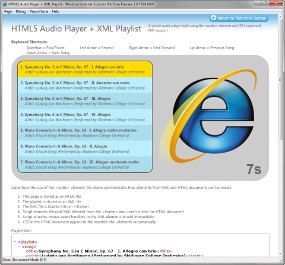285x265 pixels.
Task: Open the Help menu
Action: pos(56,11)
